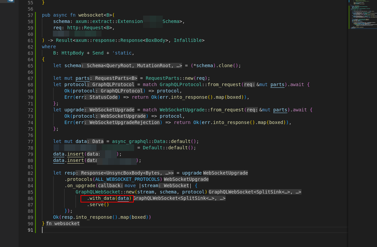Click GraphQLWebSocket::new on line 85

[105, 192]
